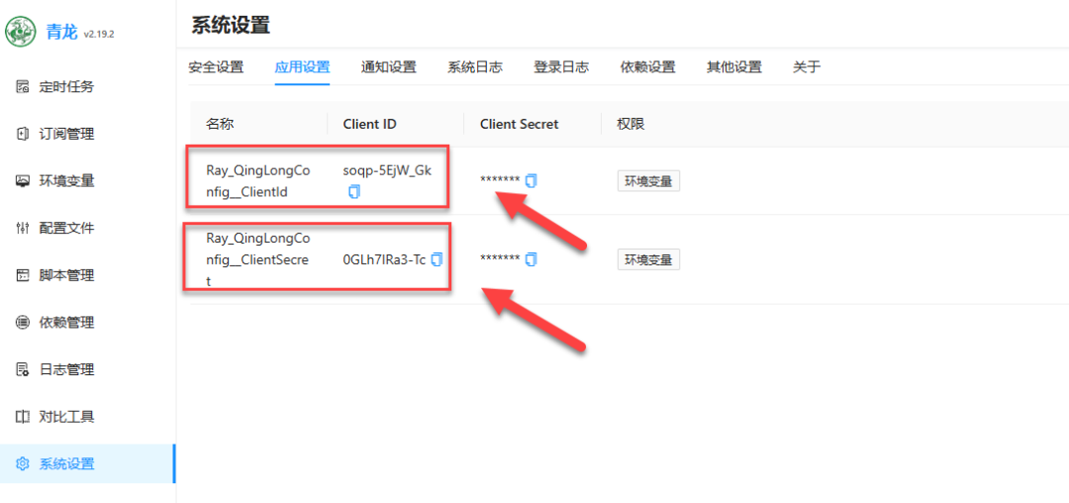The image size is (1069, 503).
Task: Click the 权限 column header
Action: [632, 124]
